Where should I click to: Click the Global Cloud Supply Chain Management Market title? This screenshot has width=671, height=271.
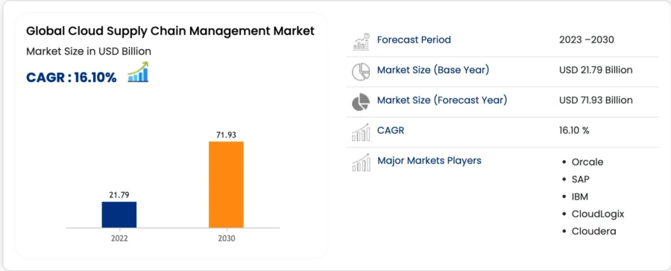(x=170, y=31)
